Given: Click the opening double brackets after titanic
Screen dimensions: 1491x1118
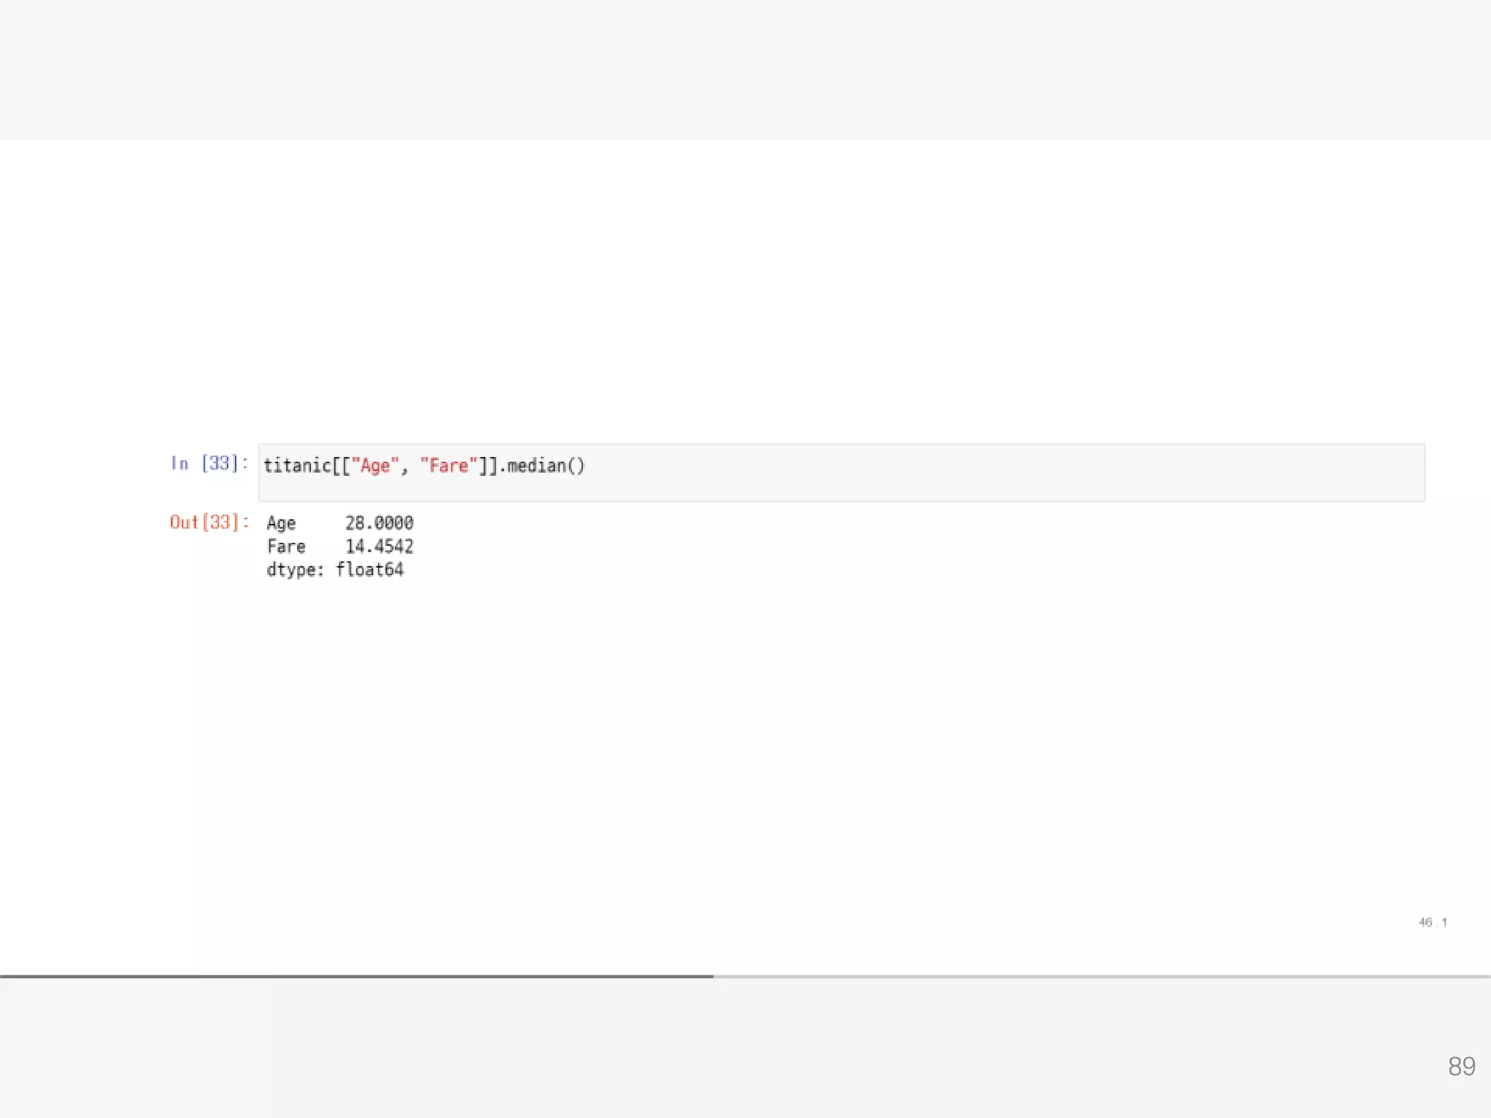Looking at the screenshot, I should pyautogui.click(x=341, y=466).
